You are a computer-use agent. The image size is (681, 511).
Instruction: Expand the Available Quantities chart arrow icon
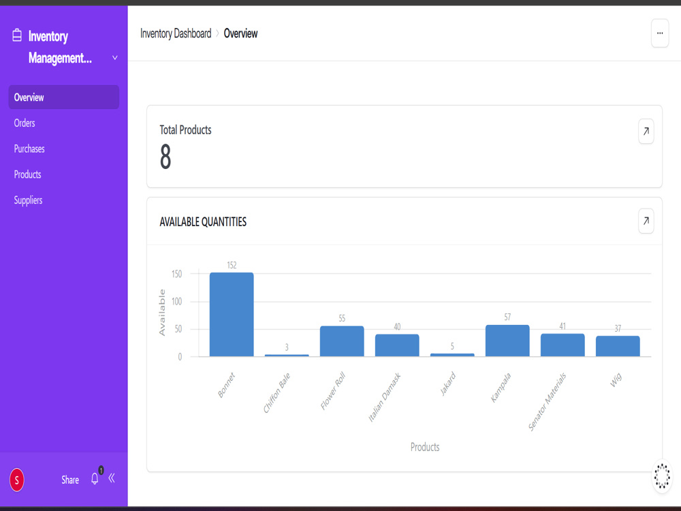[x=646, y=221]
